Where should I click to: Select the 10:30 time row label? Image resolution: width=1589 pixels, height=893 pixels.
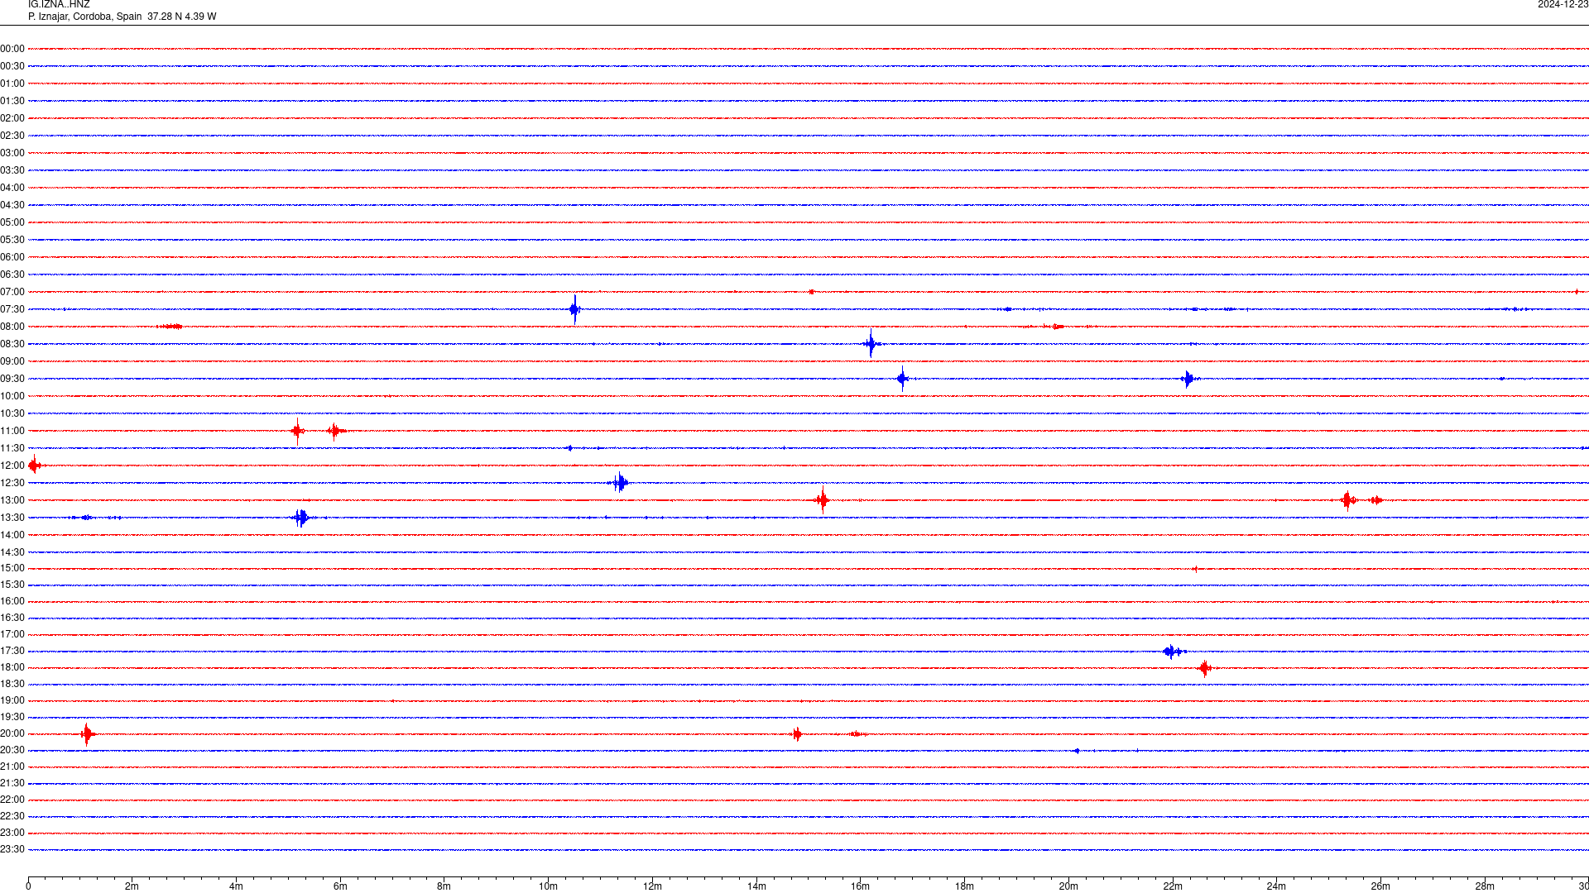pyautogui.click(x=12, y=413)
